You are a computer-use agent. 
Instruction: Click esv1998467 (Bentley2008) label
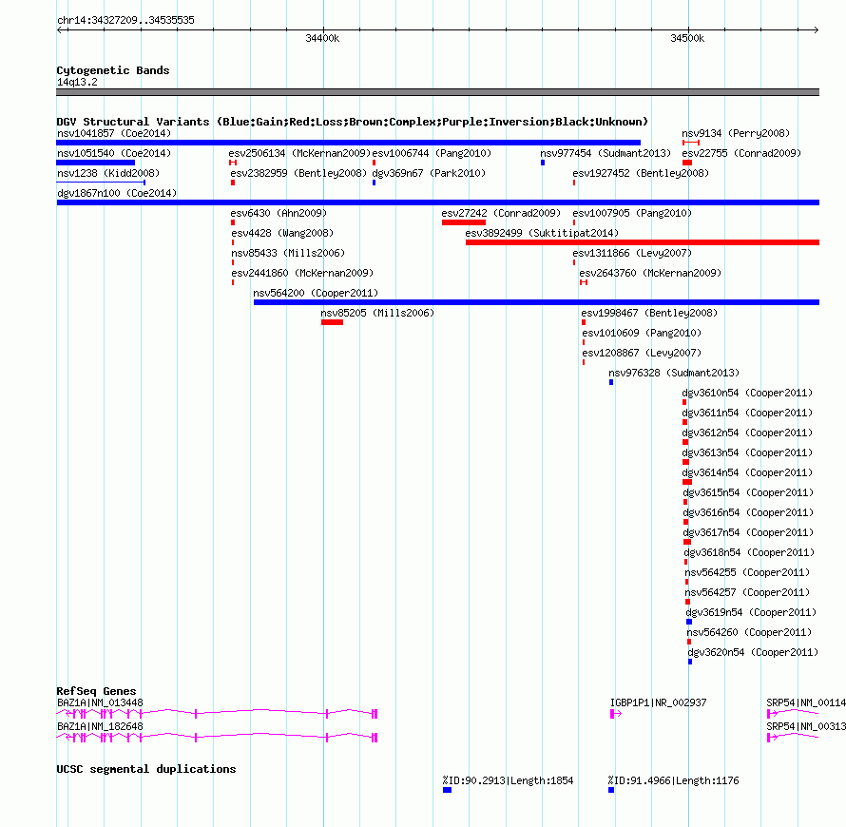point(649,313)
